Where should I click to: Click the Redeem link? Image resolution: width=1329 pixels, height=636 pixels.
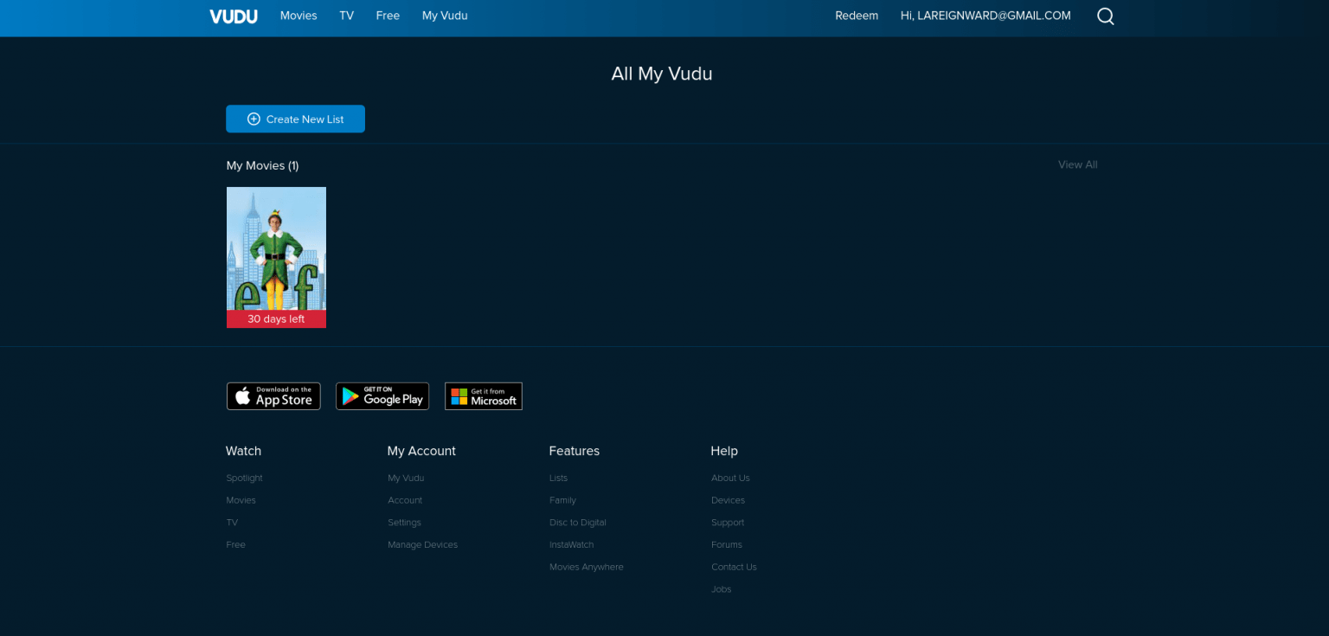point(856,16)
